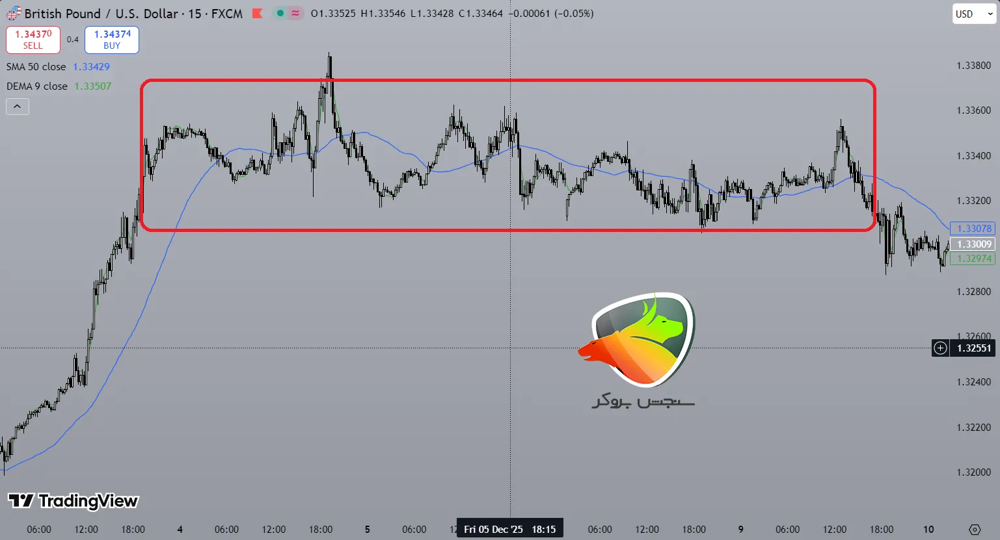Click the current price label 1.33009
The image size is (1000, 540).
coord(973,244)
